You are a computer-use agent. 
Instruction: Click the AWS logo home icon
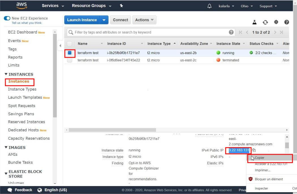tap(22, 6)
